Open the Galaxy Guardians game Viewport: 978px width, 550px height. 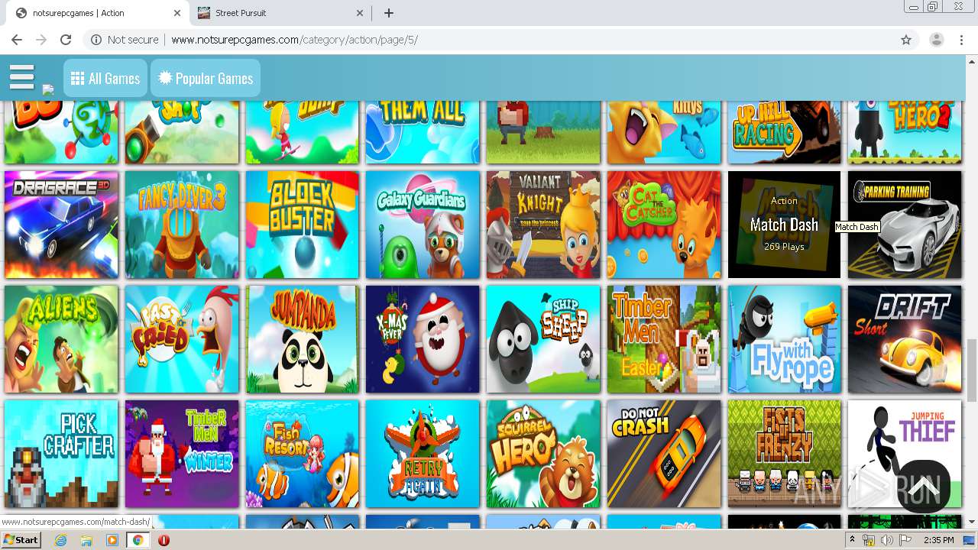click(423, 225)
